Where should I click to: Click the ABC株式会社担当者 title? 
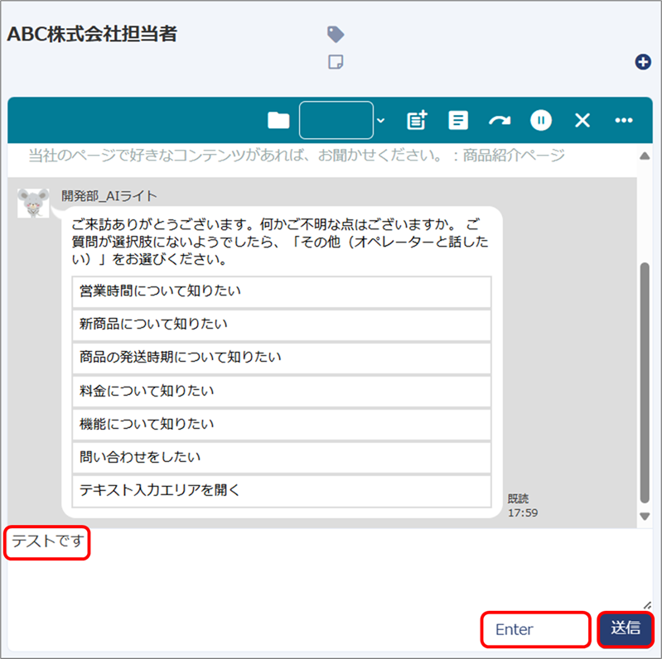click(92, 35)
